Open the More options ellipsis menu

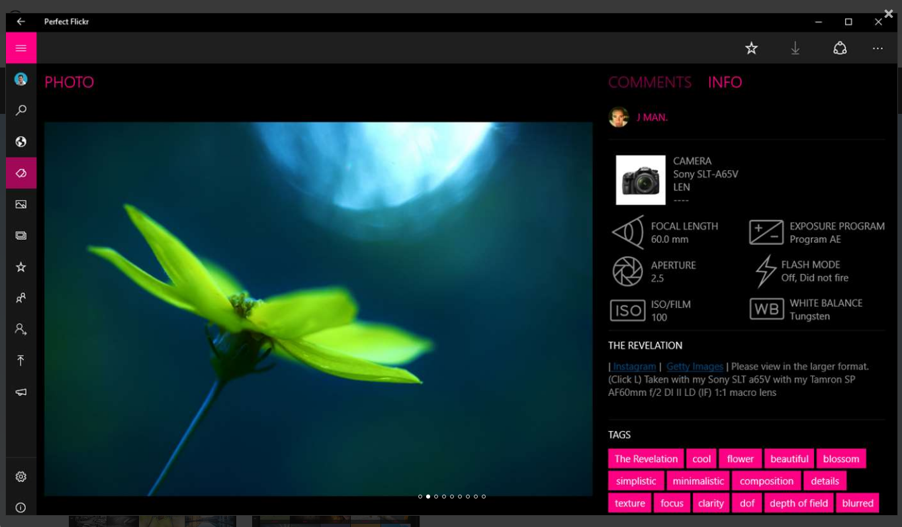[x=878, y=48]
